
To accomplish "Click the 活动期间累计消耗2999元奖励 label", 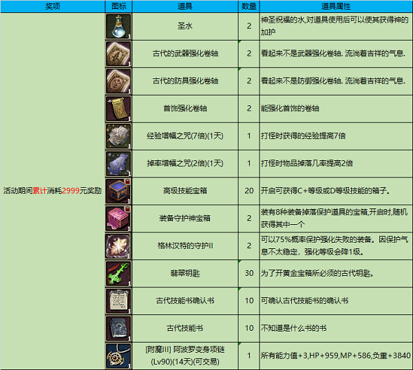I will [52, 191].
